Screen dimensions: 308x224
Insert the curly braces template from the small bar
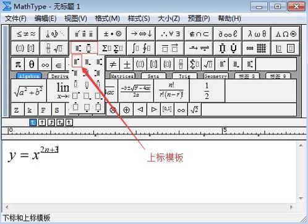tap(167, 64)
